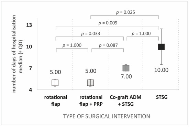Select the p = 0.033 label
The height and width of the screenshot is (127, 189).
click(x=91, y=34)
